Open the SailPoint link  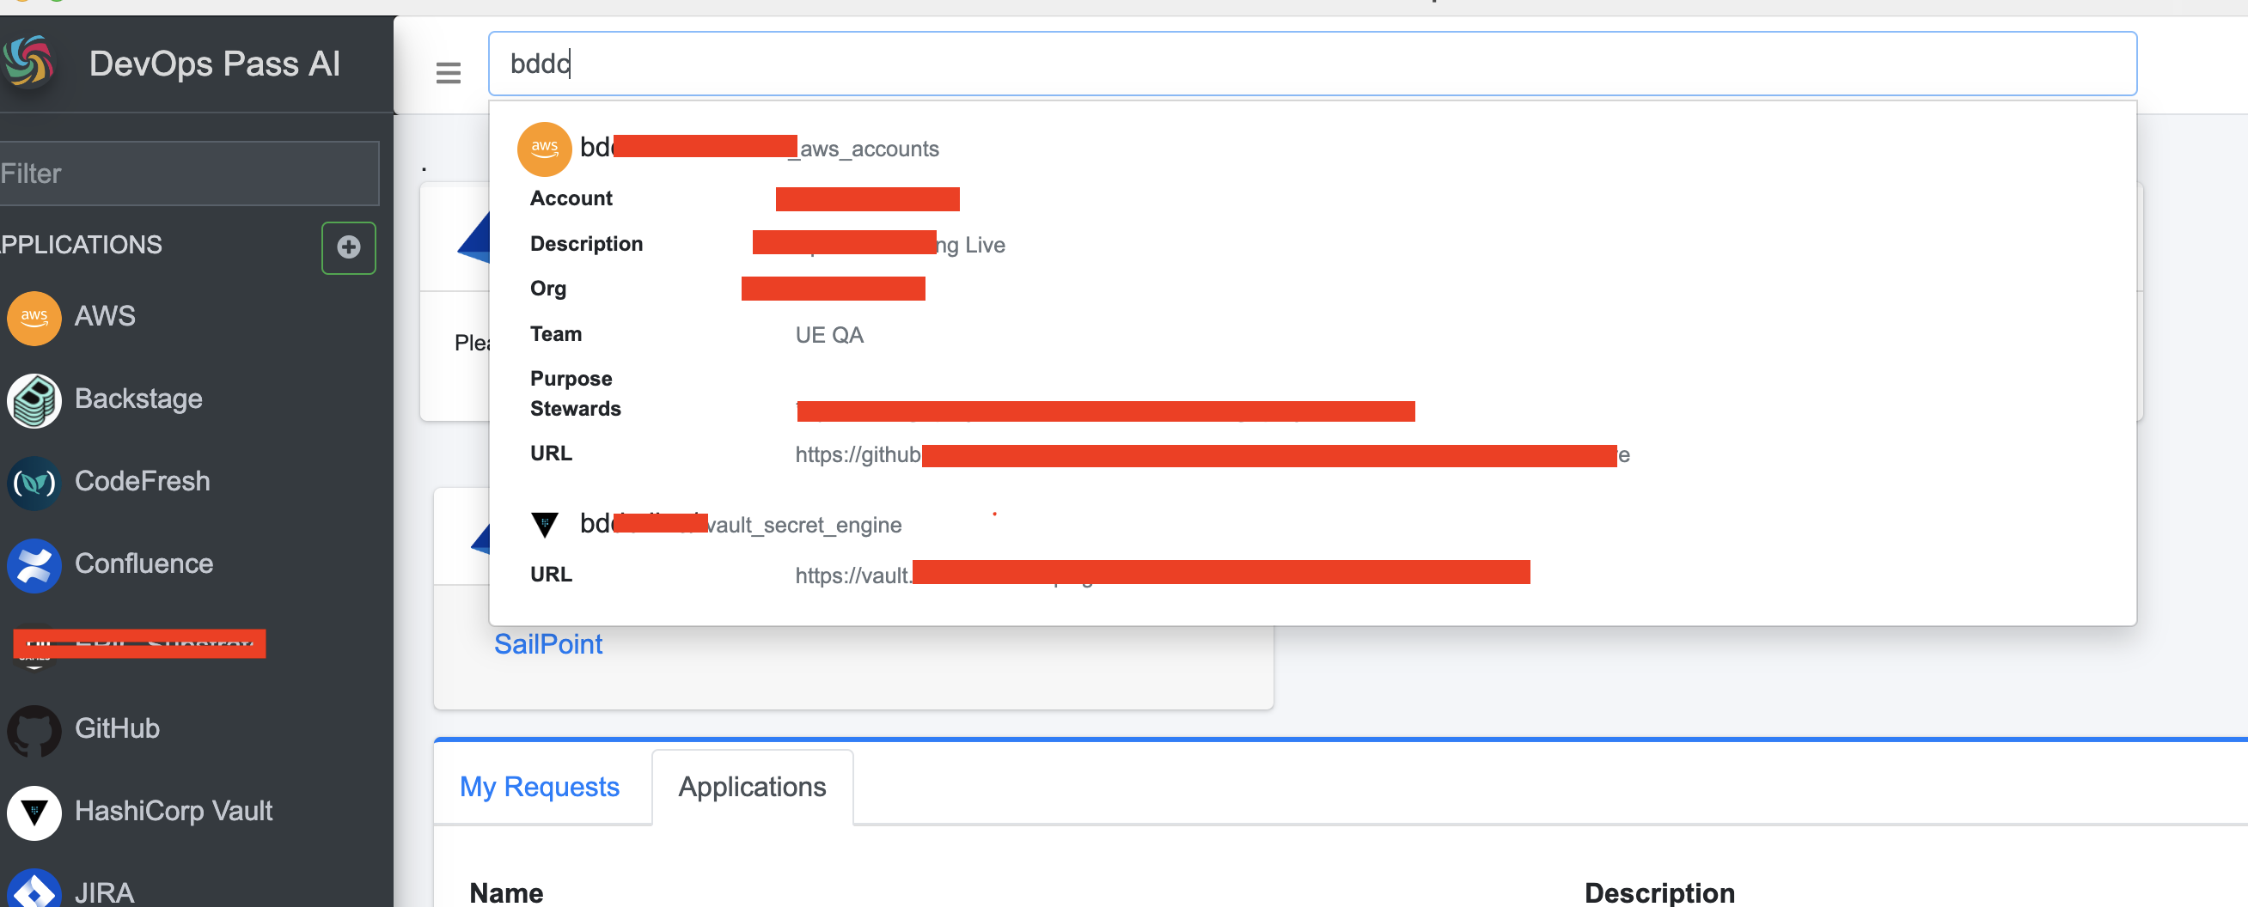pos(548,643)
